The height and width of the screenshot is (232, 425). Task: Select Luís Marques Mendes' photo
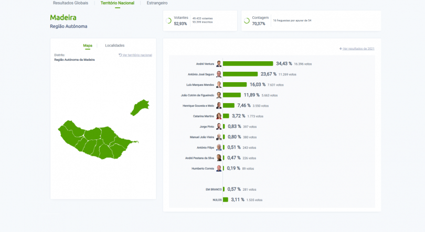tap(219, 85)
